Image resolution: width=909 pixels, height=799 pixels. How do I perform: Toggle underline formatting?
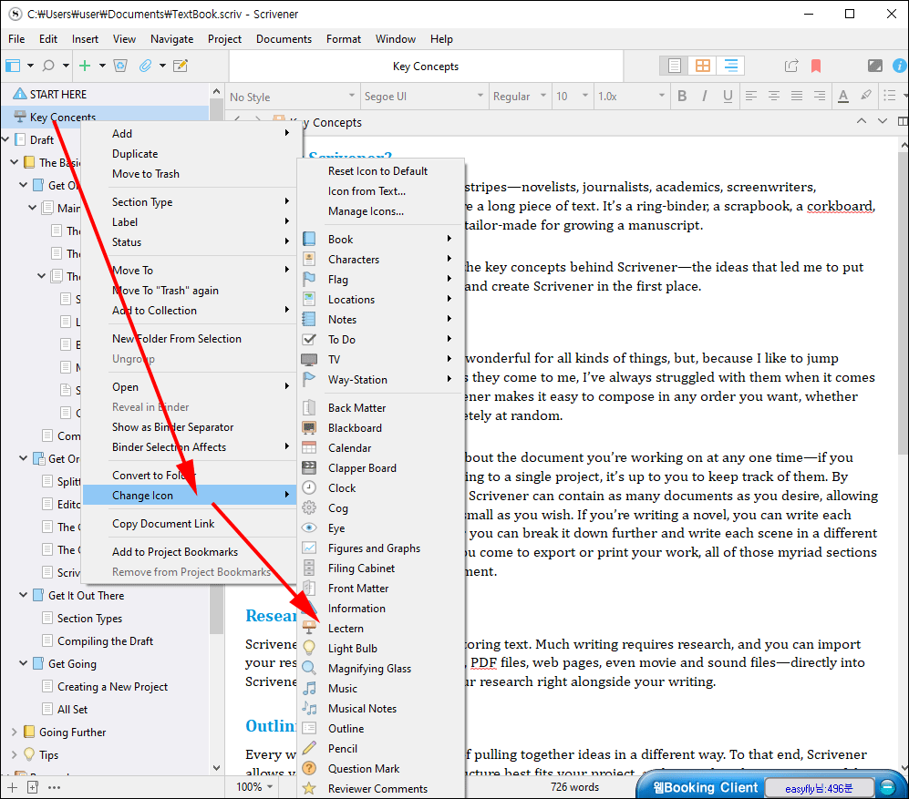pyautogui.click(x=728, y=96)
